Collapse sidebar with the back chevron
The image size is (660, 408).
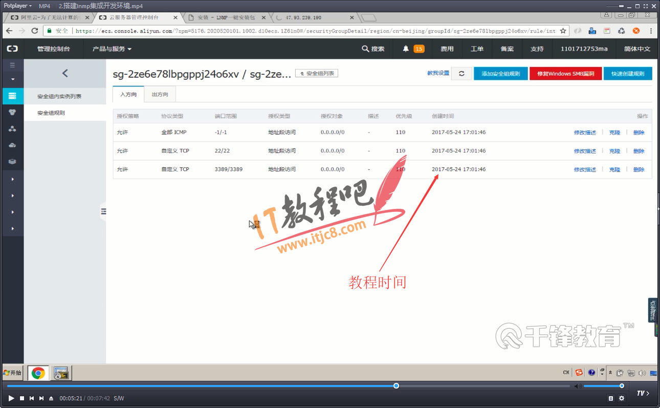[64, 73]
